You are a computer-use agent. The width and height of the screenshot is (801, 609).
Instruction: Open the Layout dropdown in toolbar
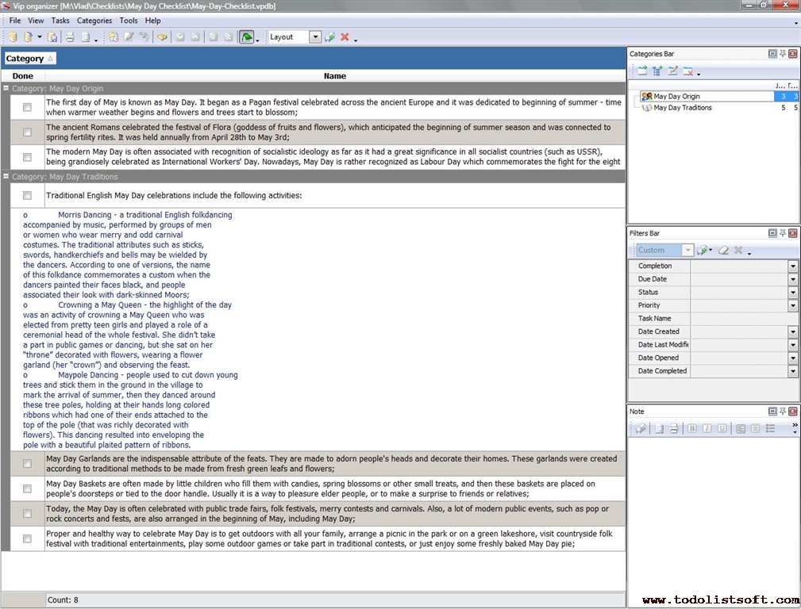click(315, 37)
